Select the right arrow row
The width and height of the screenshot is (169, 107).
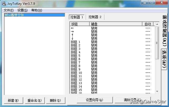tap(112, 32)
